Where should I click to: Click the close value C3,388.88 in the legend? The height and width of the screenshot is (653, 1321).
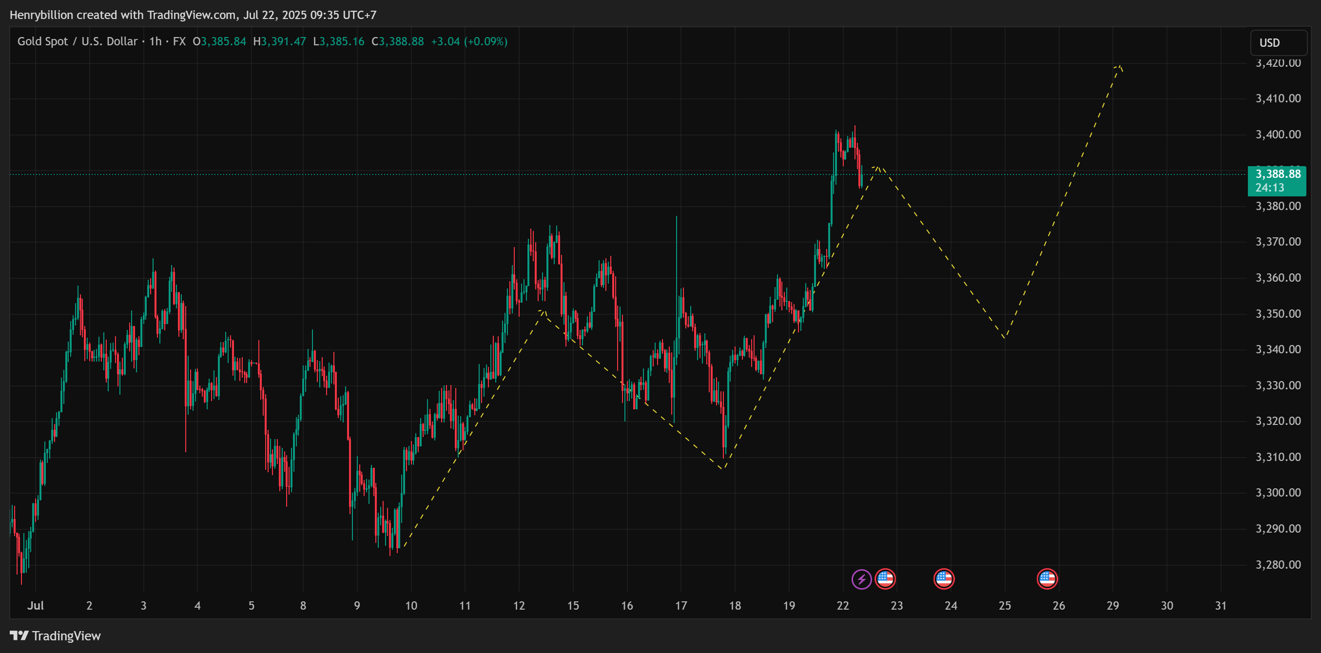[397, 41]
